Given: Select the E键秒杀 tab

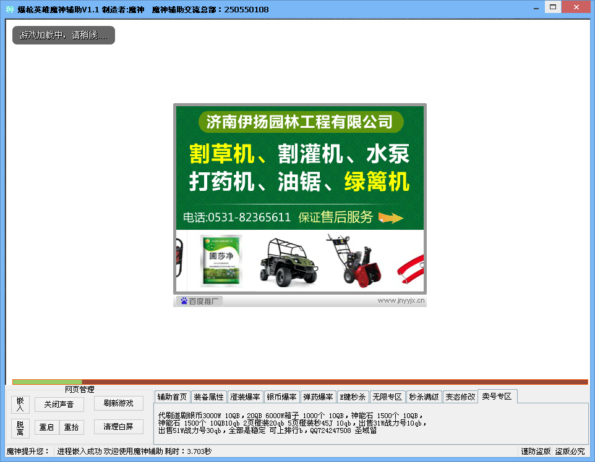Looking at the screenshot, I should coord(353,397).
